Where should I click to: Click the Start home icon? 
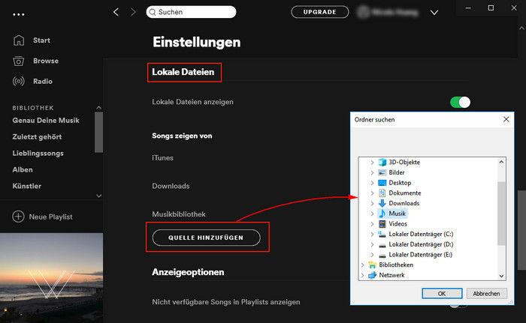(x=19, y=40)
